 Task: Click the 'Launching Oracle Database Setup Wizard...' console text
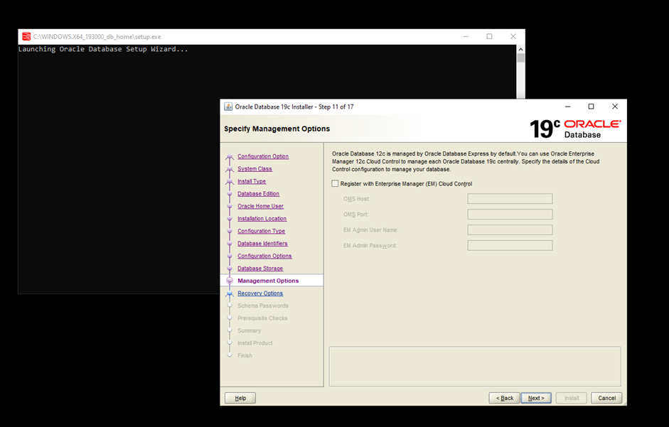(103, 49)
